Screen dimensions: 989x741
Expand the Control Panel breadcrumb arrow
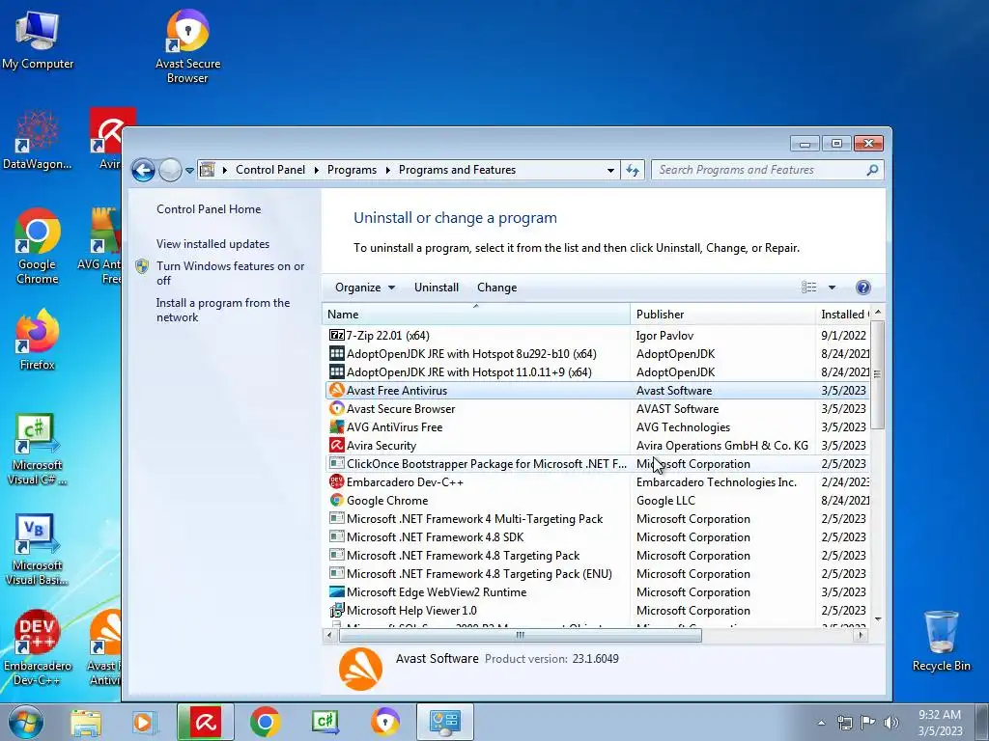pyautogui.click(x=317, y=170)
